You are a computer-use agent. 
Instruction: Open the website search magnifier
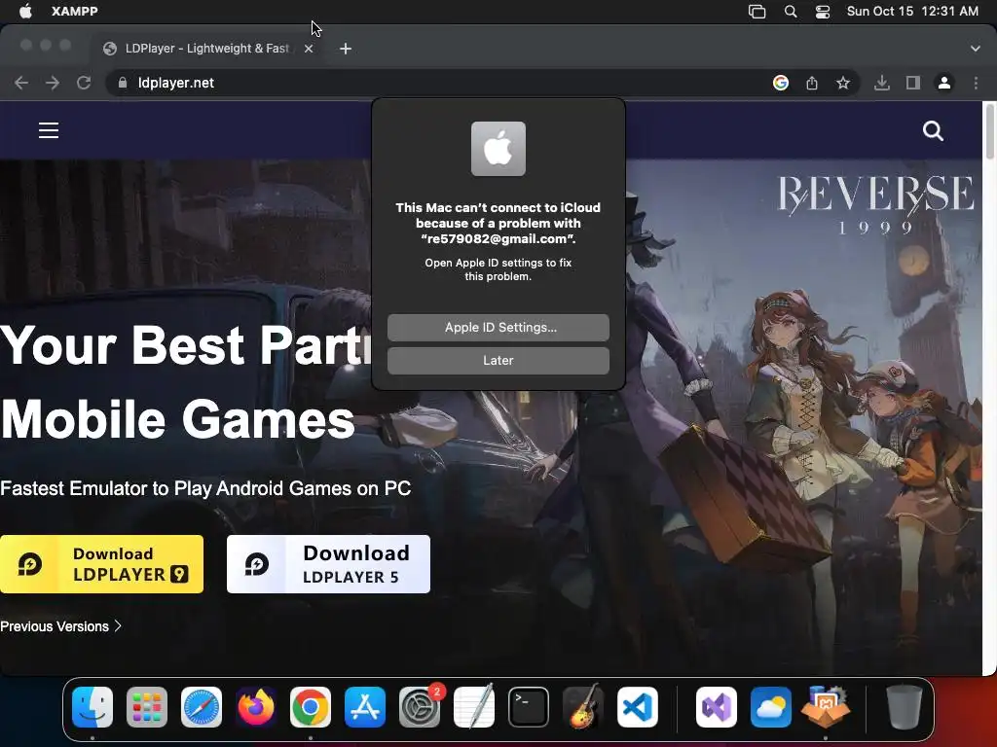click(x=933, y=131)
